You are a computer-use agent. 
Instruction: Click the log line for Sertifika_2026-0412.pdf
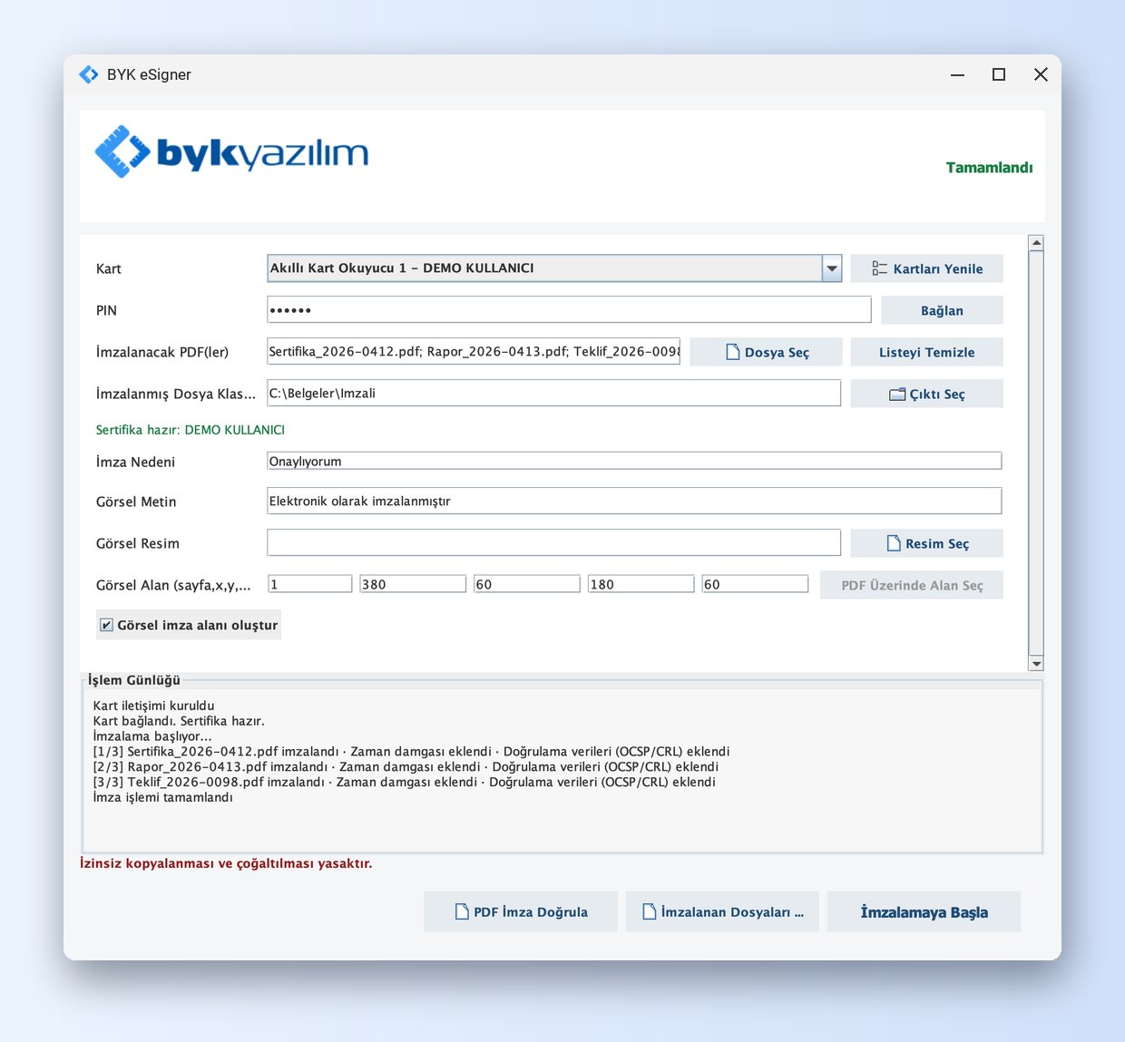click(x=411, y=751)
